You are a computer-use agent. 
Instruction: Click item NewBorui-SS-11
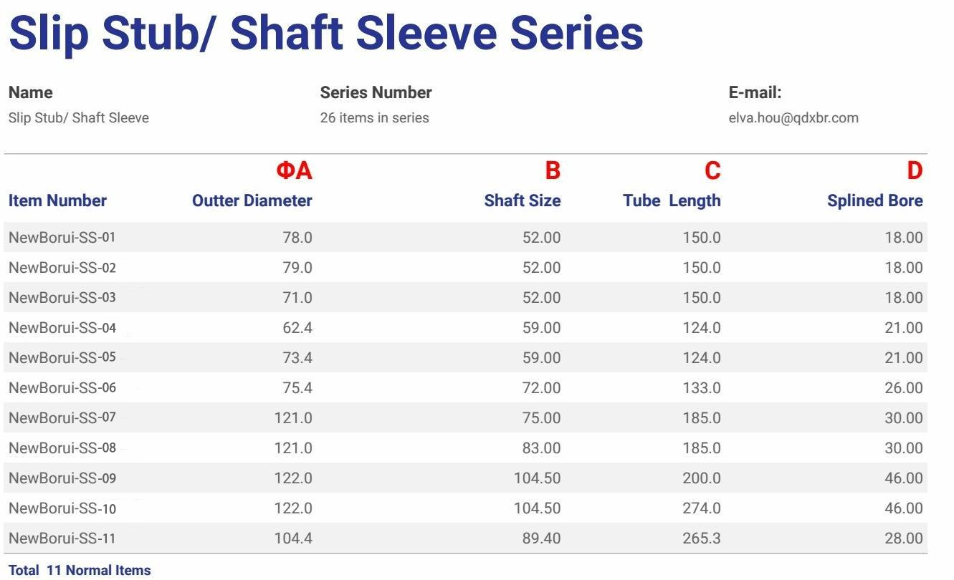coord(62,538)
